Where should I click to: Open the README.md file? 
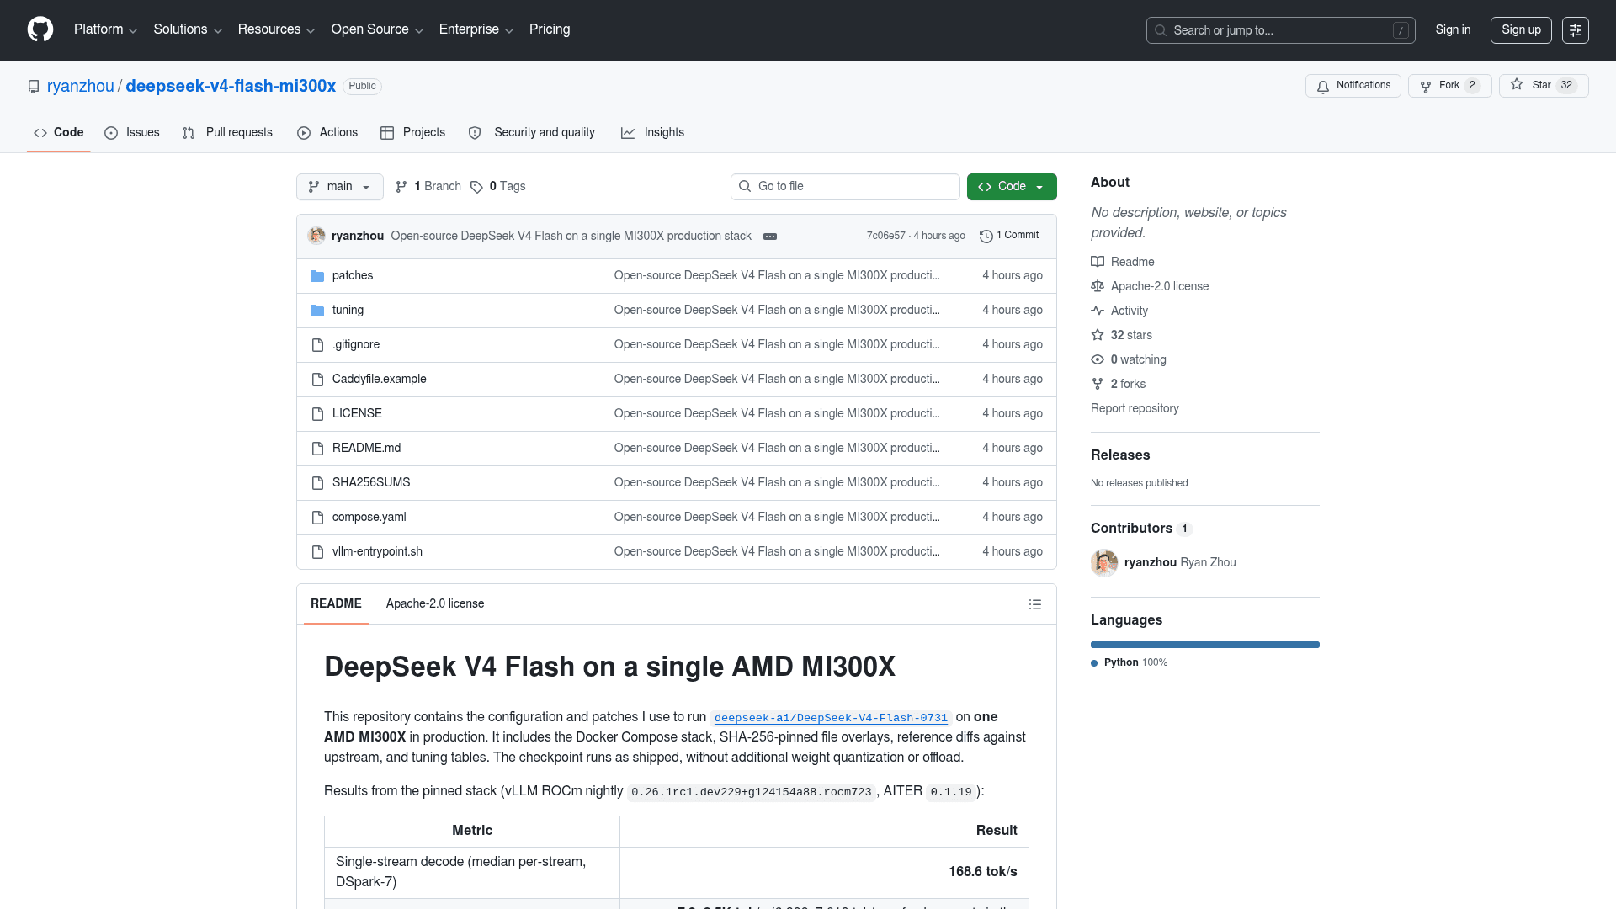[x=366, y=449]
